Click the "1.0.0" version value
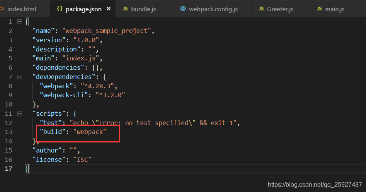This screenshot has width=366, height=192. pos(86,40)
